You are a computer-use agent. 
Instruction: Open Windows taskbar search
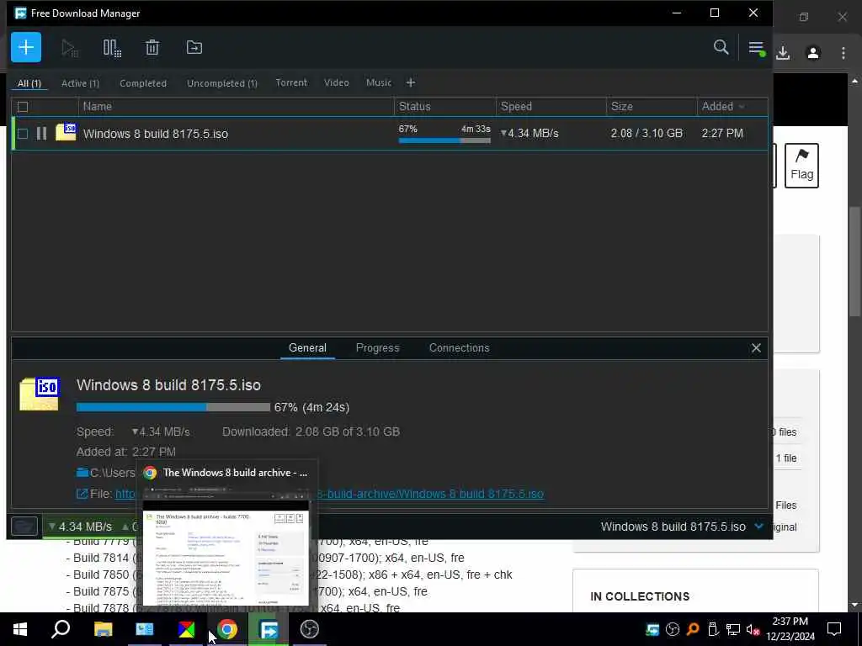click(61, 629)
